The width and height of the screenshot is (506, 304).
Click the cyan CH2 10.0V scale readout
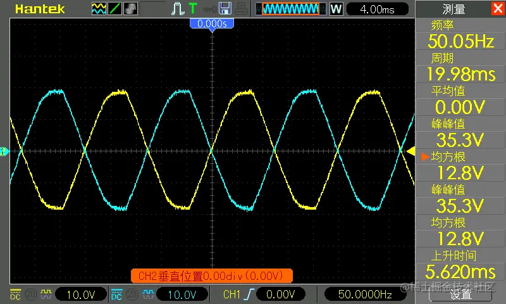(182, 294)
